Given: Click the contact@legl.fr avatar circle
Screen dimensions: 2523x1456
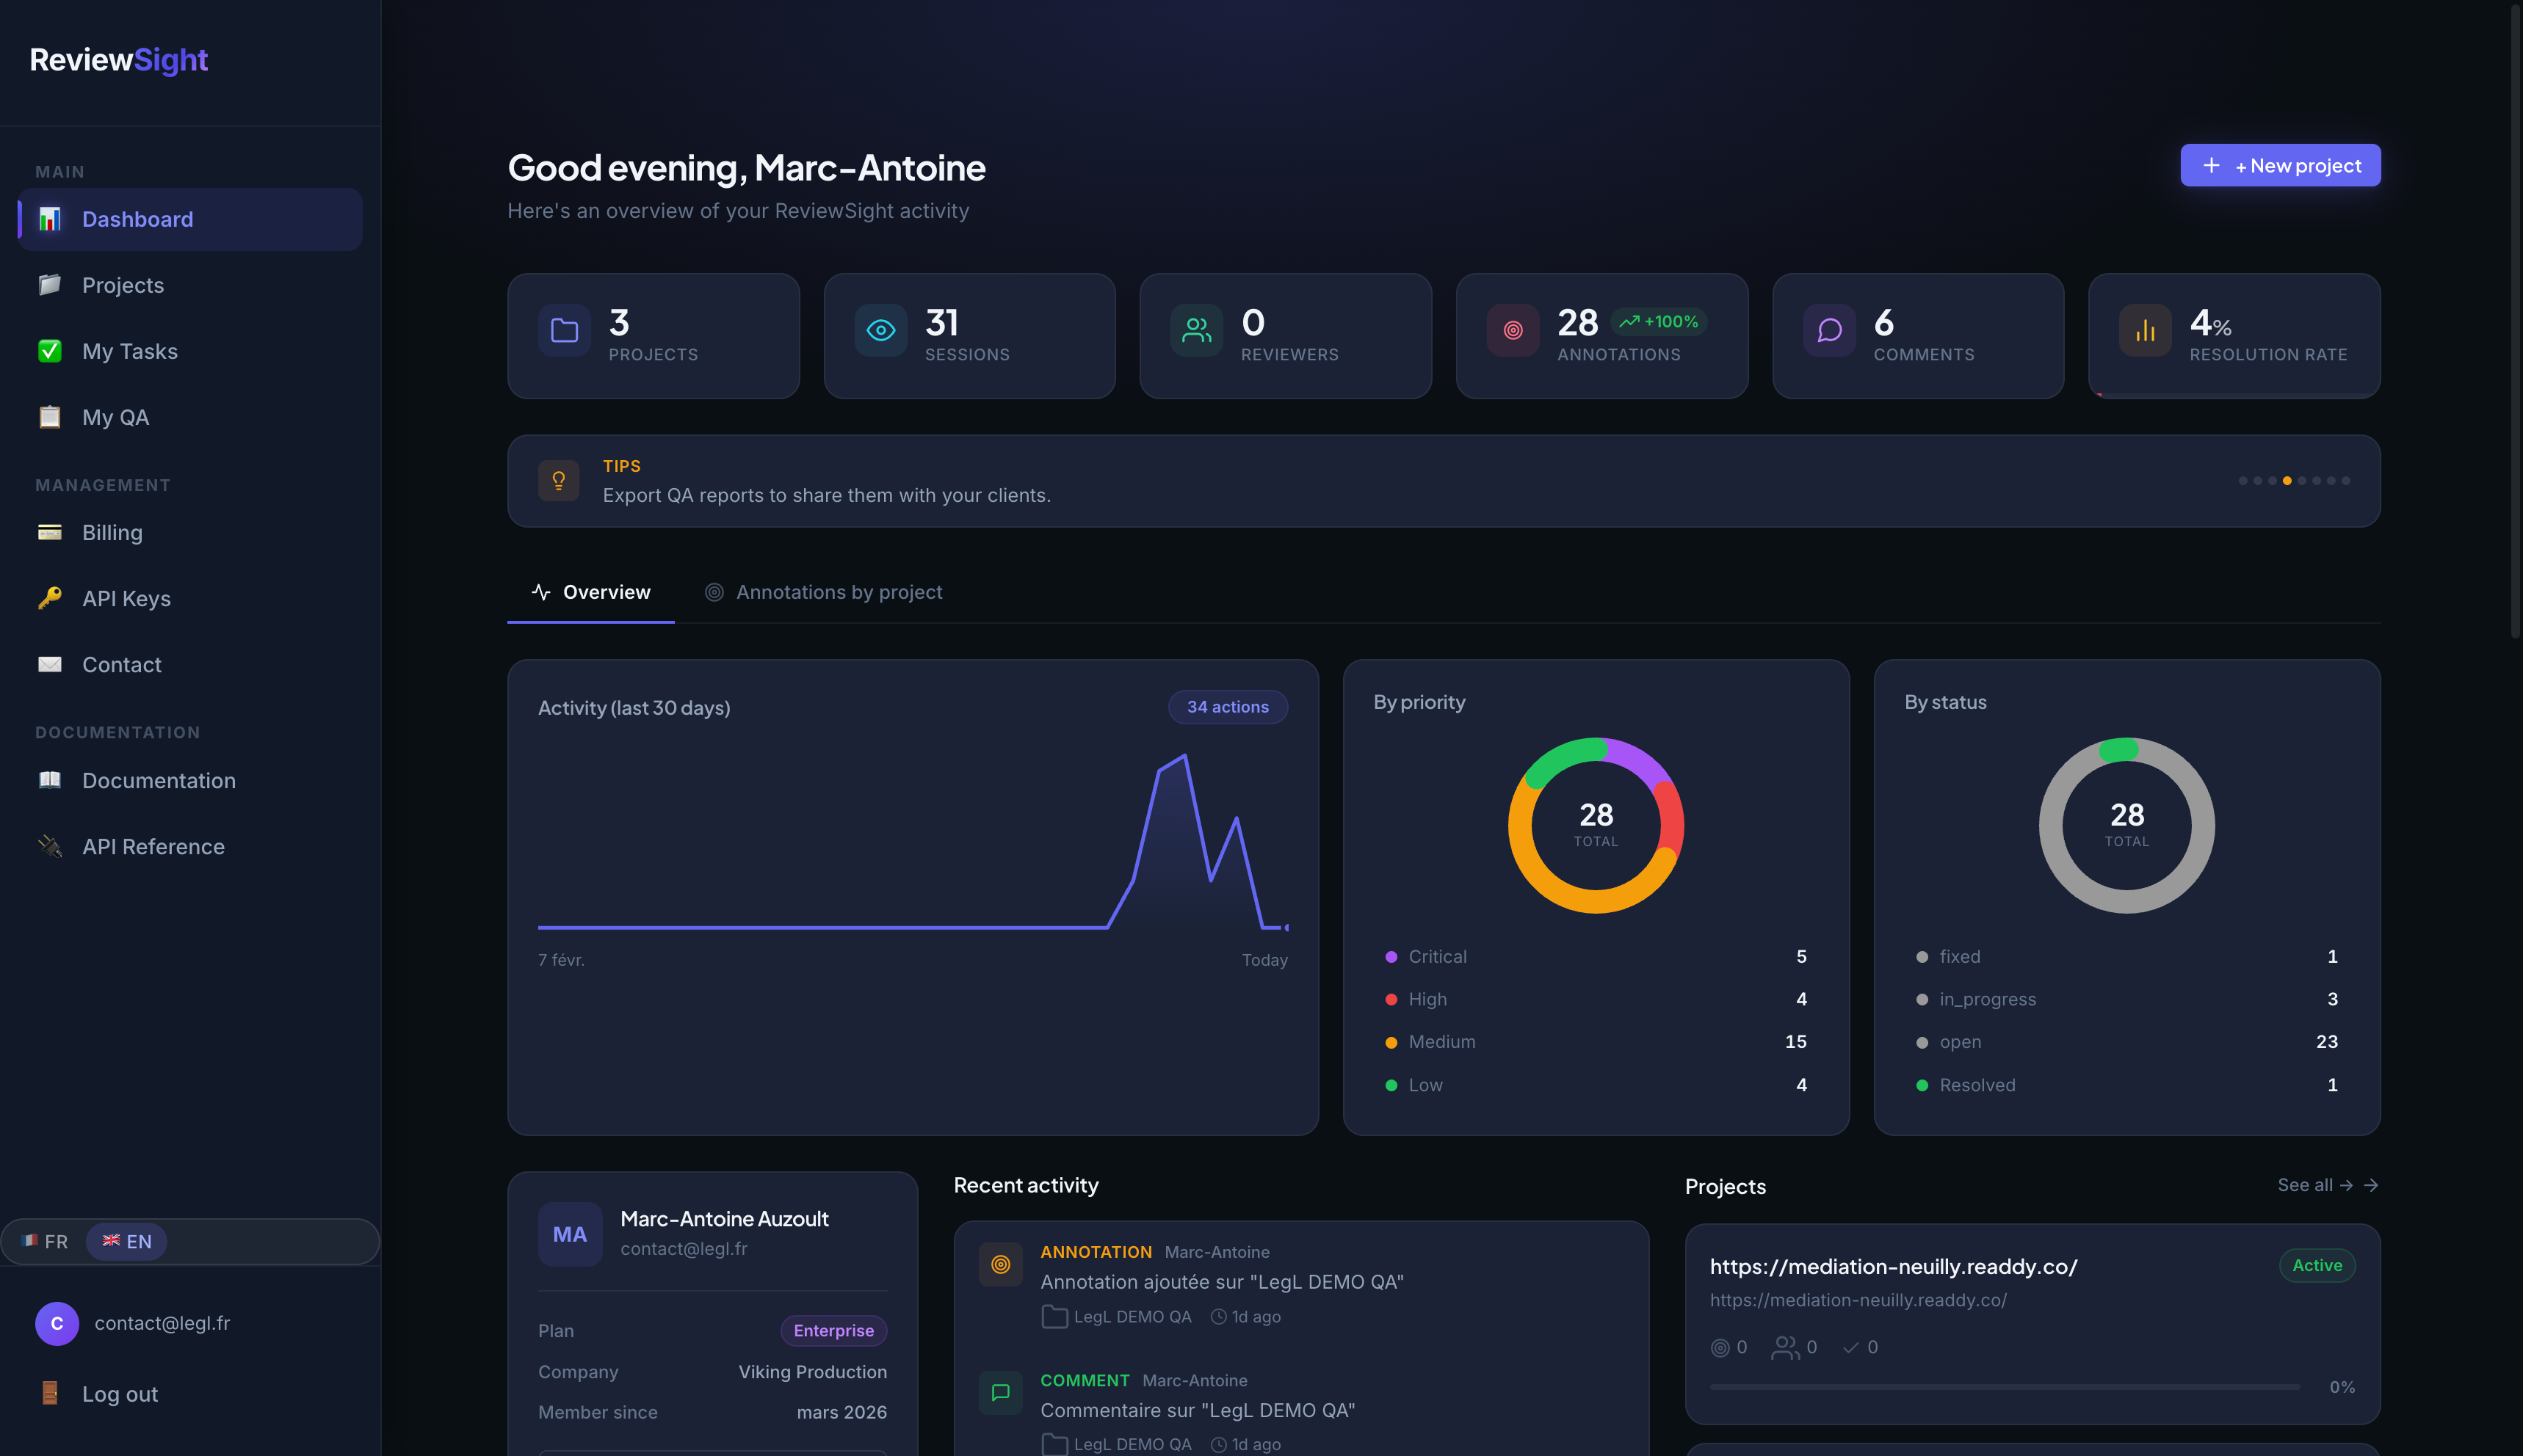Looking at the screenshot, I should tap(57, 1323).
